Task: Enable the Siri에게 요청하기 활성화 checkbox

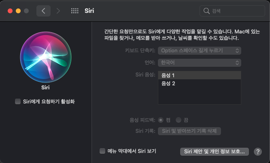Action: coord(18,101)
